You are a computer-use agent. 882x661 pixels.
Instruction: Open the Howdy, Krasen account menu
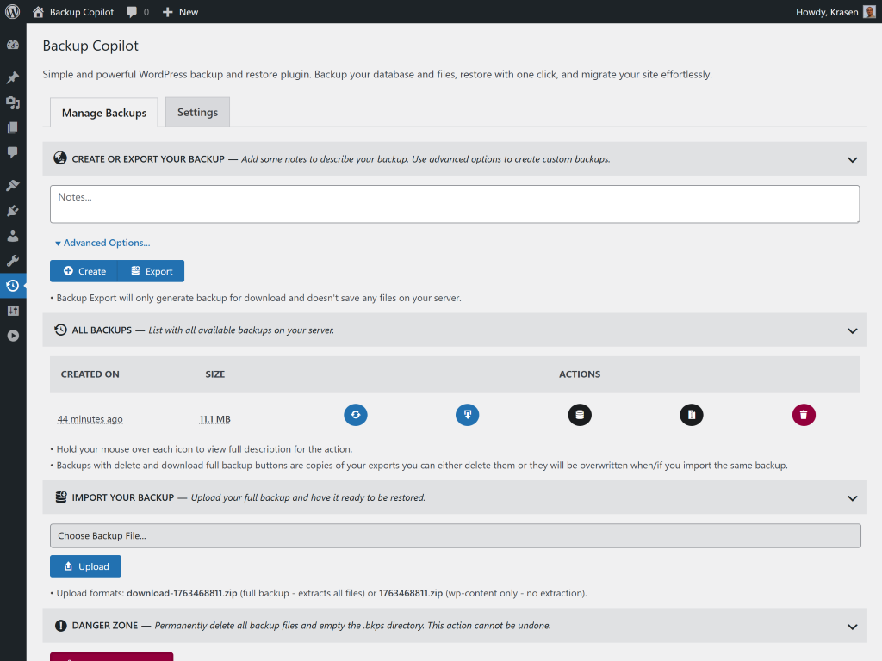click(835, 12)
